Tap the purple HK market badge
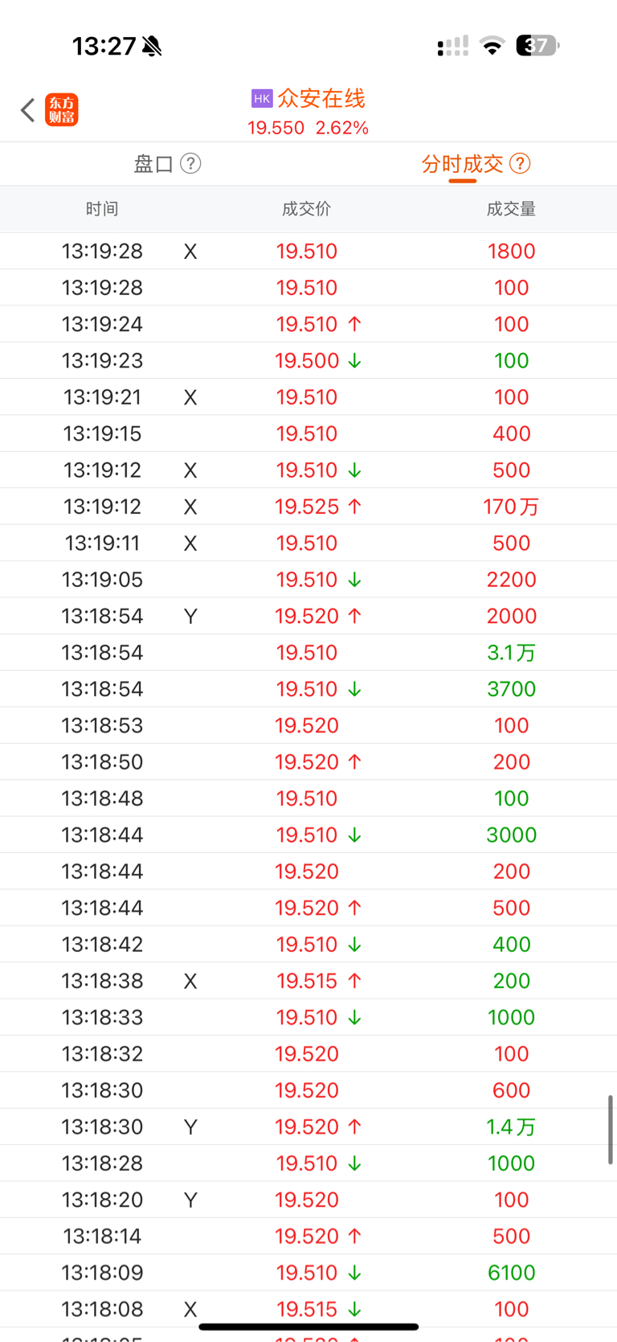This screenshot has width=617, height=1342. pos(262,99)
